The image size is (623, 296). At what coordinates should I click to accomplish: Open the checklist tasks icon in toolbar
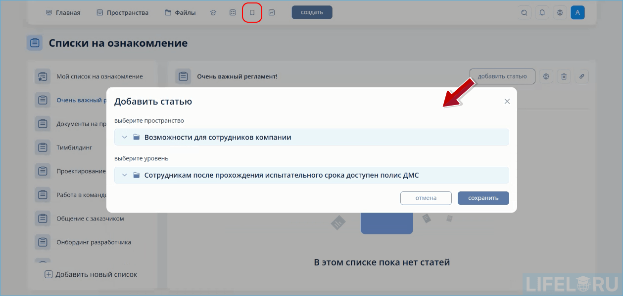tap(233, 12)
